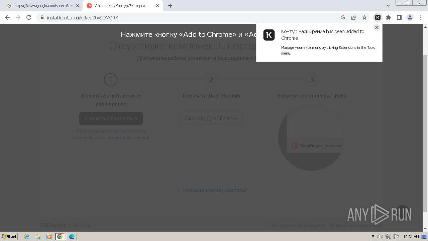Screen dimensions: 428x241
Task: Go back to previous page
Action: coord(7,17)
